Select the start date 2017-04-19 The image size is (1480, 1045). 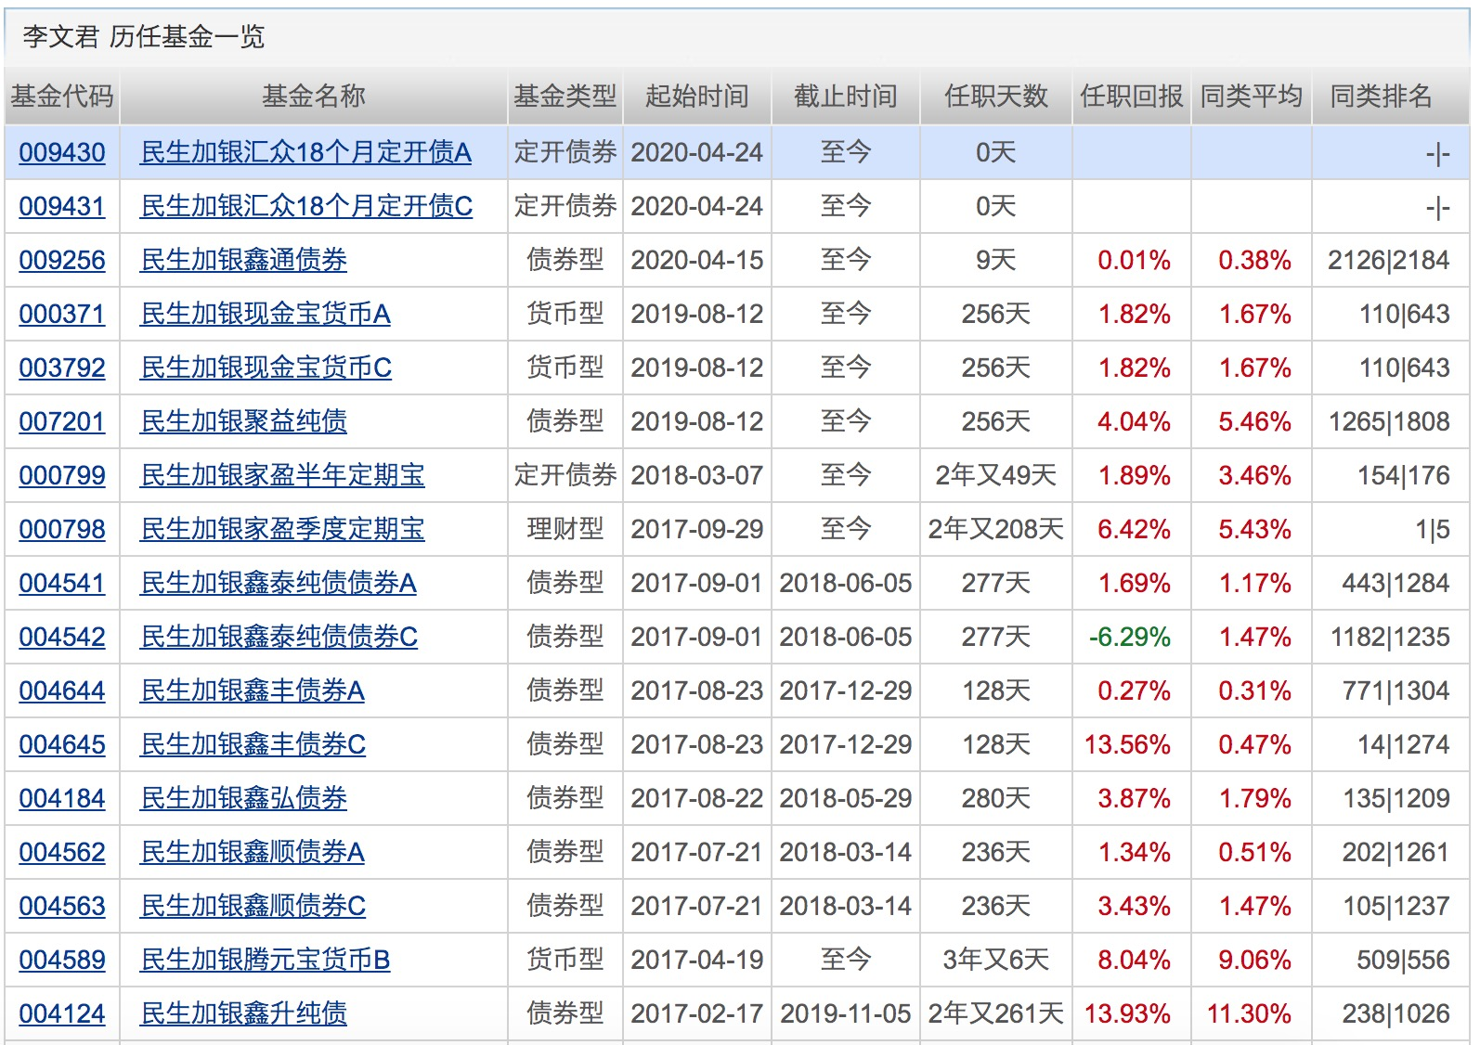point(697,960)
